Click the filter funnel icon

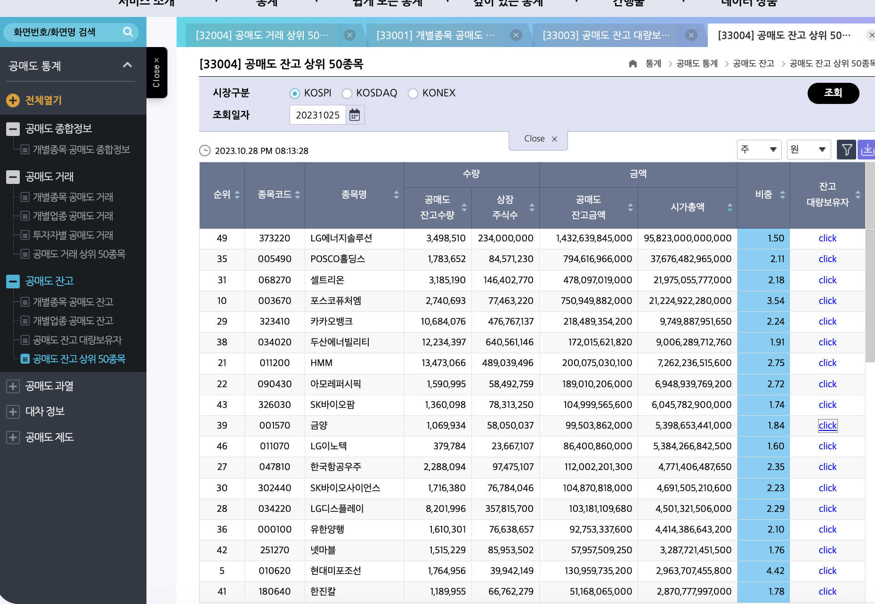pos(847,150)
